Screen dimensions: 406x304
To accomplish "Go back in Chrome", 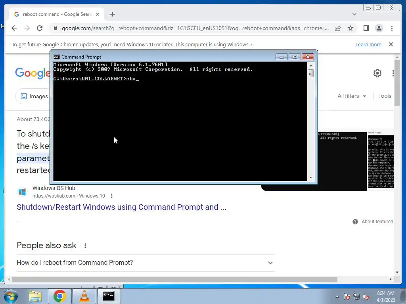I will (14, 28).
